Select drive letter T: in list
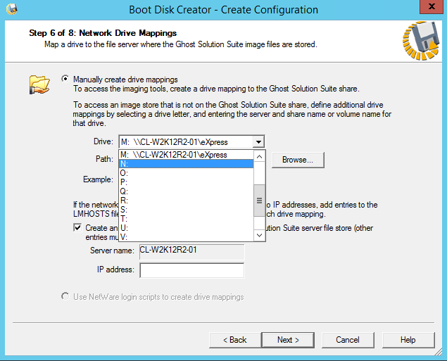This screenshot has width=447, height=361. pos(186,219)
